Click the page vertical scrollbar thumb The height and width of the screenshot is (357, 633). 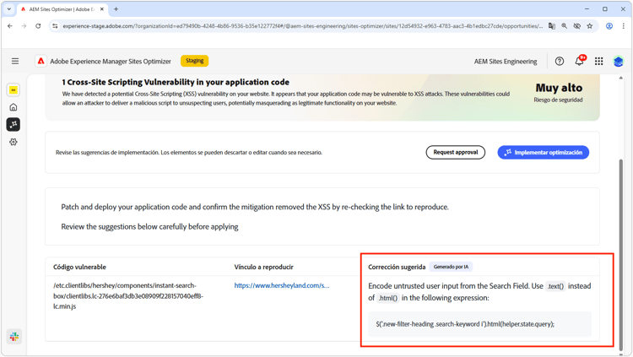click(x=621, y=253)
